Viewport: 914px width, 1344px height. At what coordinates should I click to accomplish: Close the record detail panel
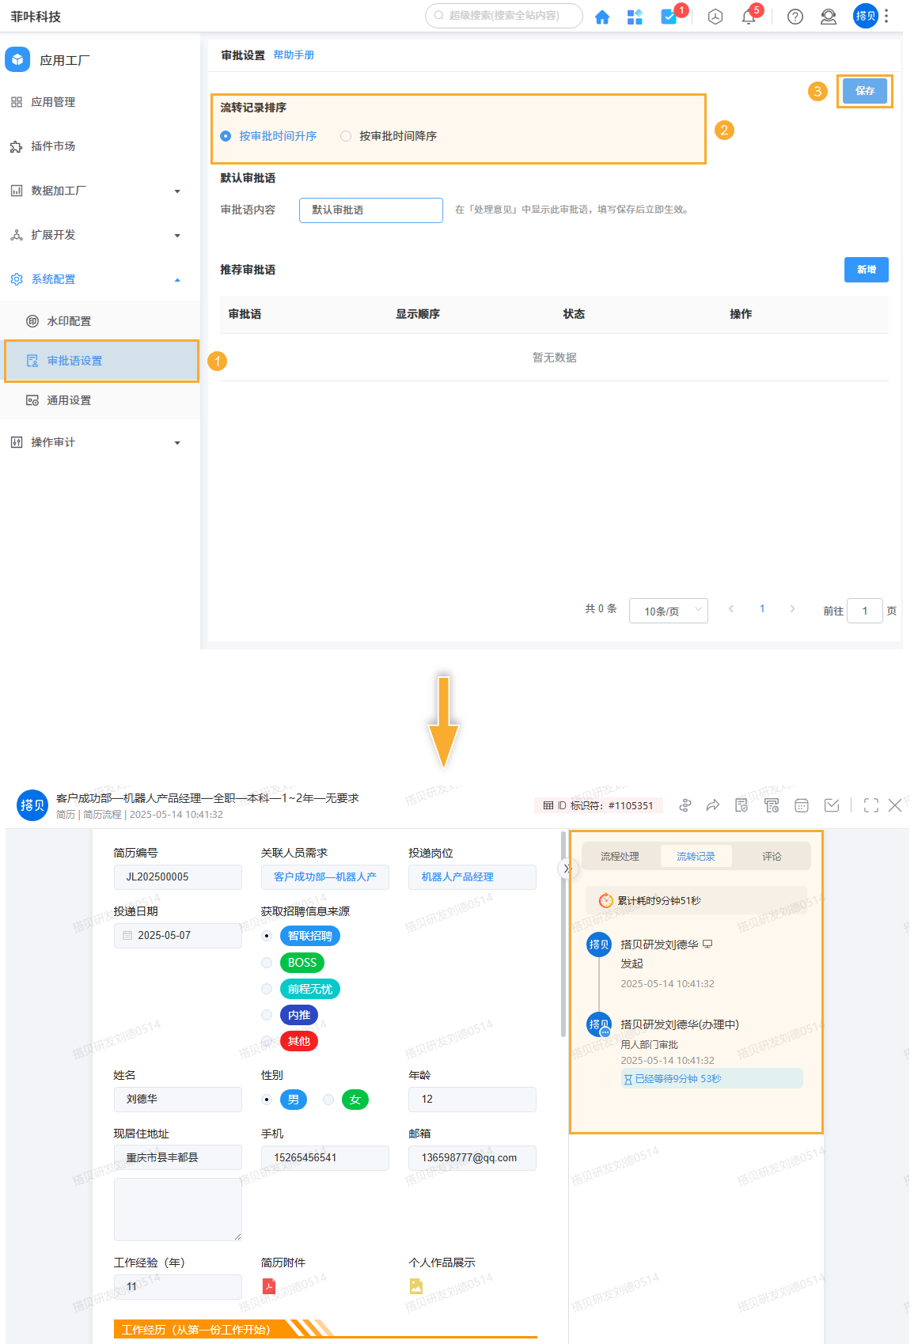[x=895, y=805]
